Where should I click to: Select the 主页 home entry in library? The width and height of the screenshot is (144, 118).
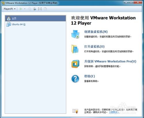click(x=35, y=18)
